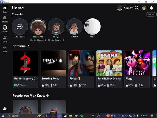Screen dimensions: 157x118
Task: Open the notifications bell
Action: coord(151,8)
